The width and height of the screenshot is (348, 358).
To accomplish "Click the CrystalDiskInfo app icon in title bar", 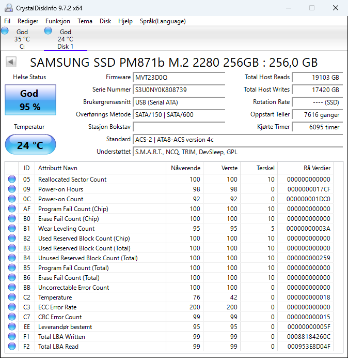I will [9, 8].
